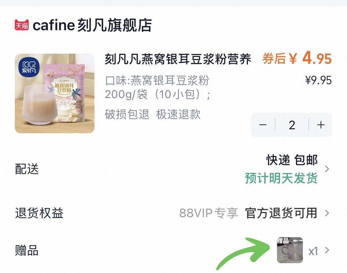Select the quantity field showing 2
This screenshot has height=273, width=347.
coord(292,125)
